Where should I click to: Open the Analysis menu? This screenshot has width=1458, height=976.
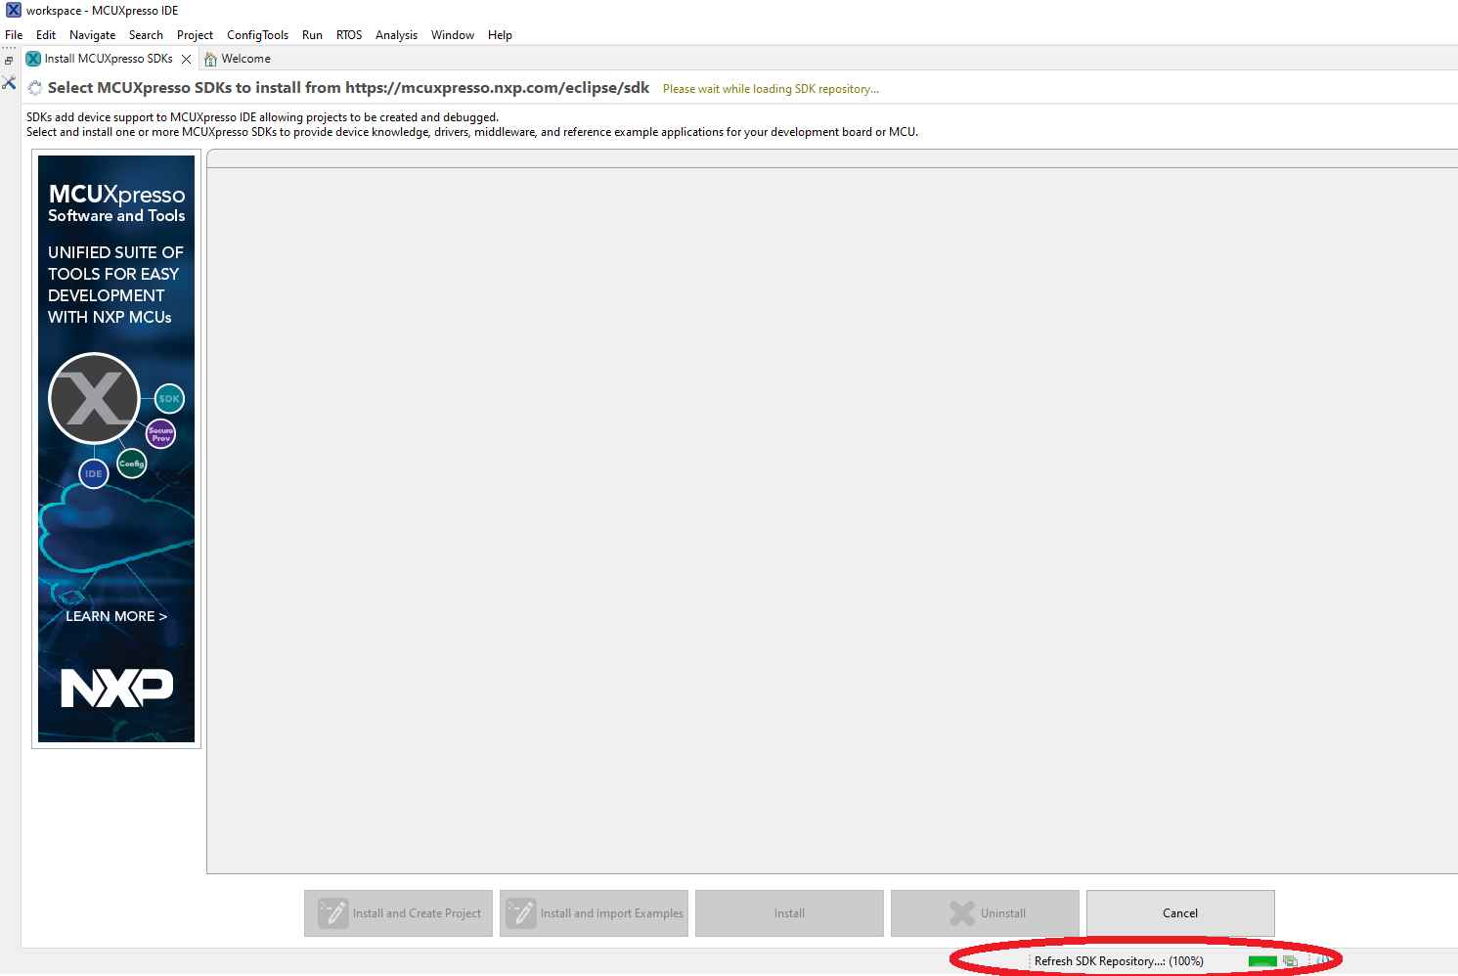(396, 35)
